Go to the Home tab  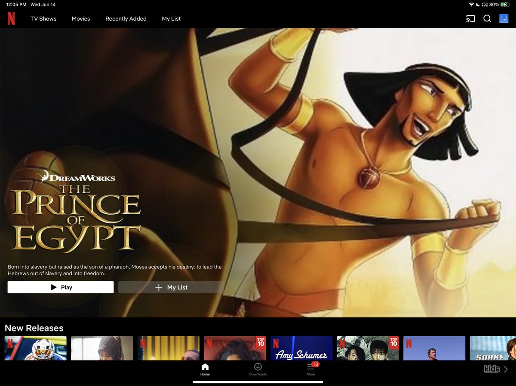[x=205, y=369]
